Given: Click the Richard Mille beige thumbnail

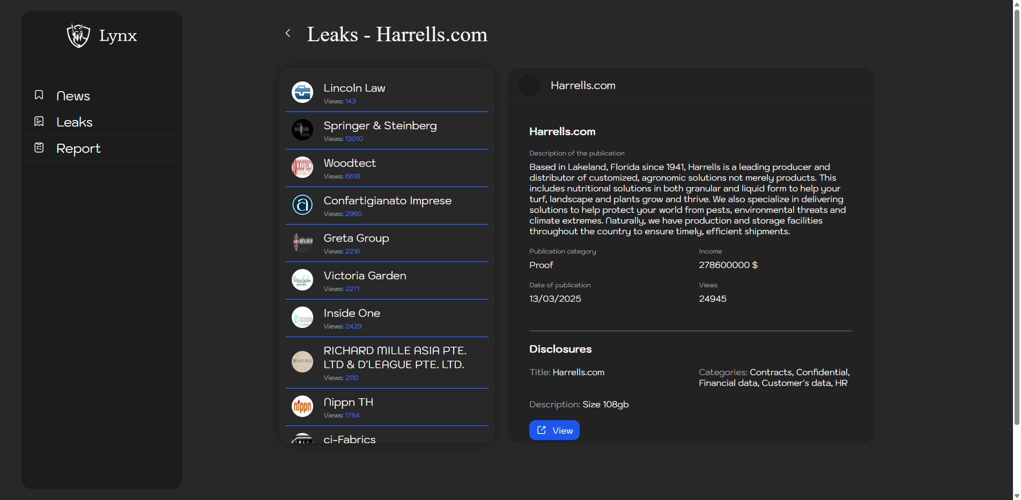Looking at the screenshot, I should 302,362.
